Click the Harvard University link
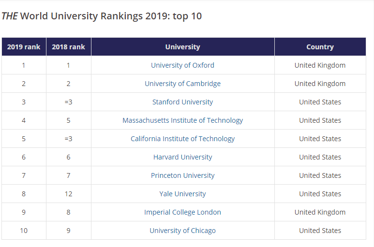 182,157
